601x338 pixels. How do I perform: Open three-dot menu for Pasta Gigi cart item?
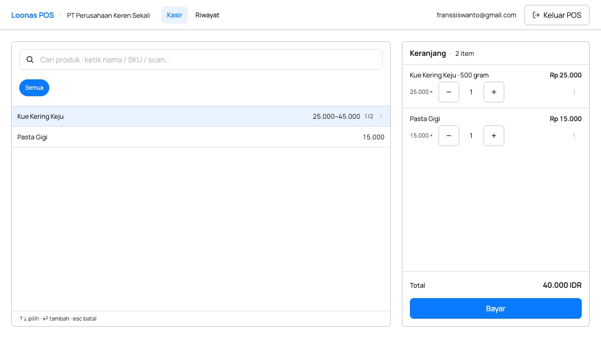click(574, 136)
